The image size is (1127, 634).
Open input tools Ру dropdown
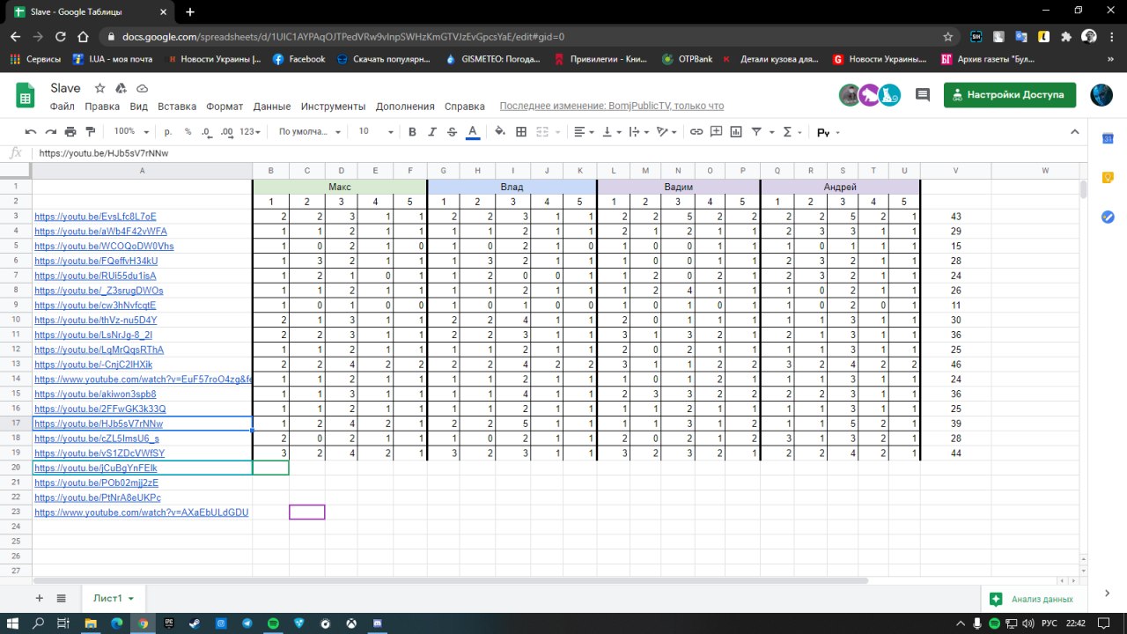[x=829, y=132]
